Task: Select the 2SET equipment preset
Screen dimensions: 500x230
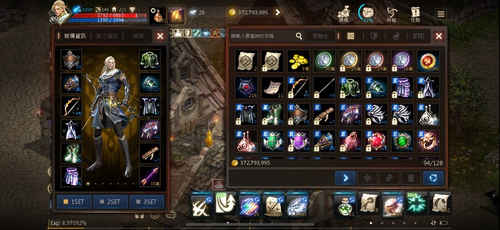Action: pos(111,202)
